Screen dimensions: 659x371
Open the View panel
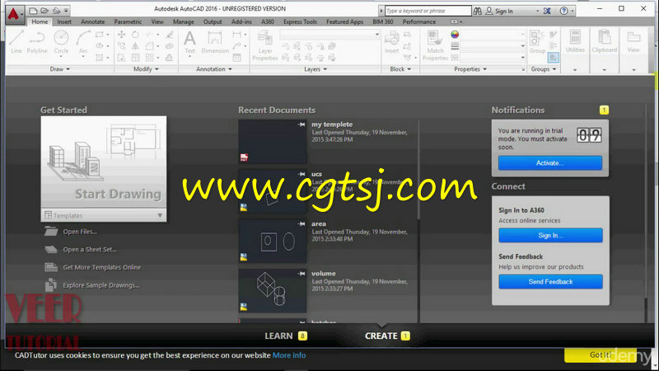pyautogui.click(x=633, y=42)
